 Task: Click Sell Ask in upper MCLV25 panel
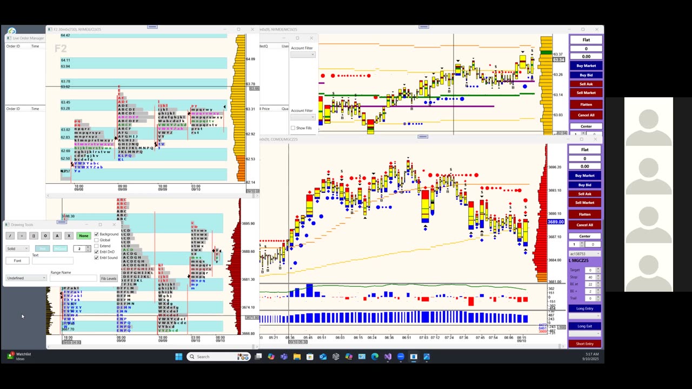[586, 84]
